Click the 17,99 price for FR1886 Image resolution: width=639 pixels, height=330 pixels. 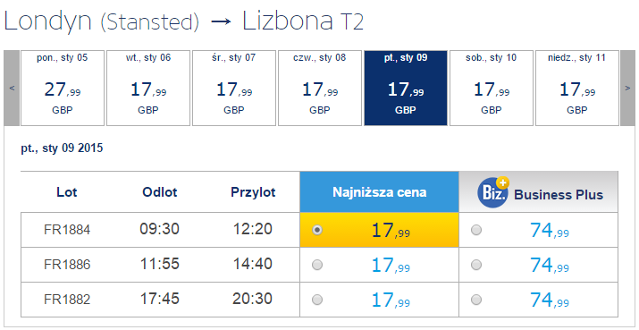391,265
